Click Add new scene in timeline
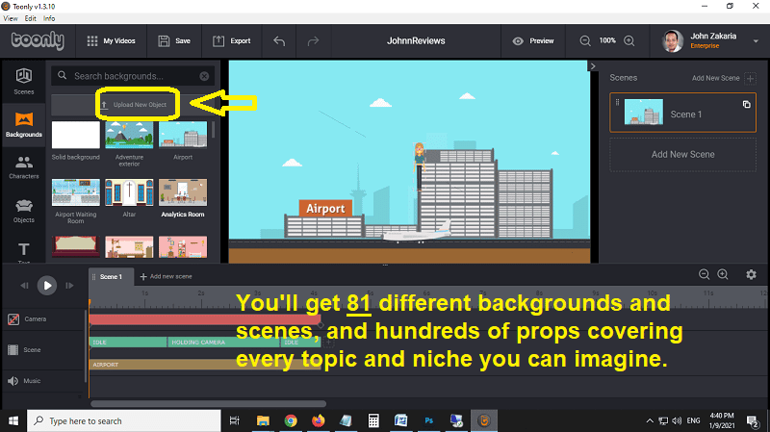 tap(166, 276)
